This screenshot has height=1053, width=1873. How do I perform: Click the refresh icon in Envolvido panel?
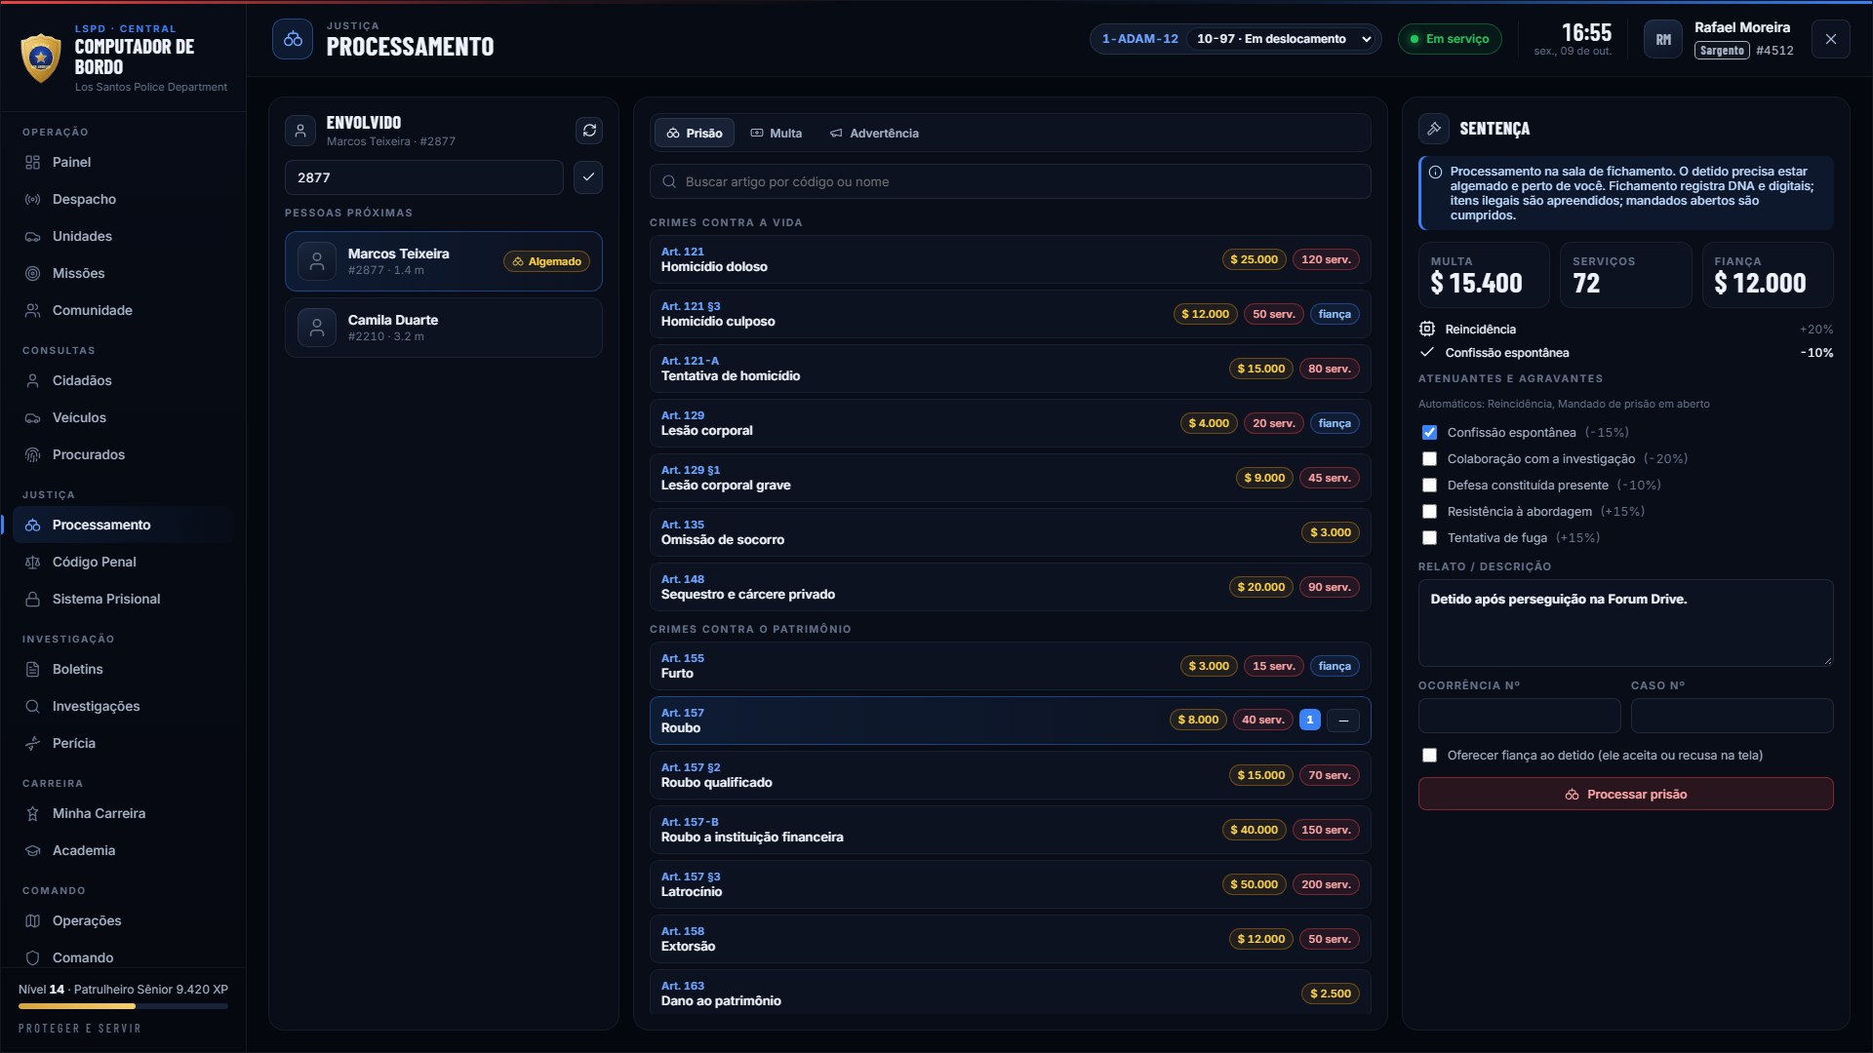point(589,131)
